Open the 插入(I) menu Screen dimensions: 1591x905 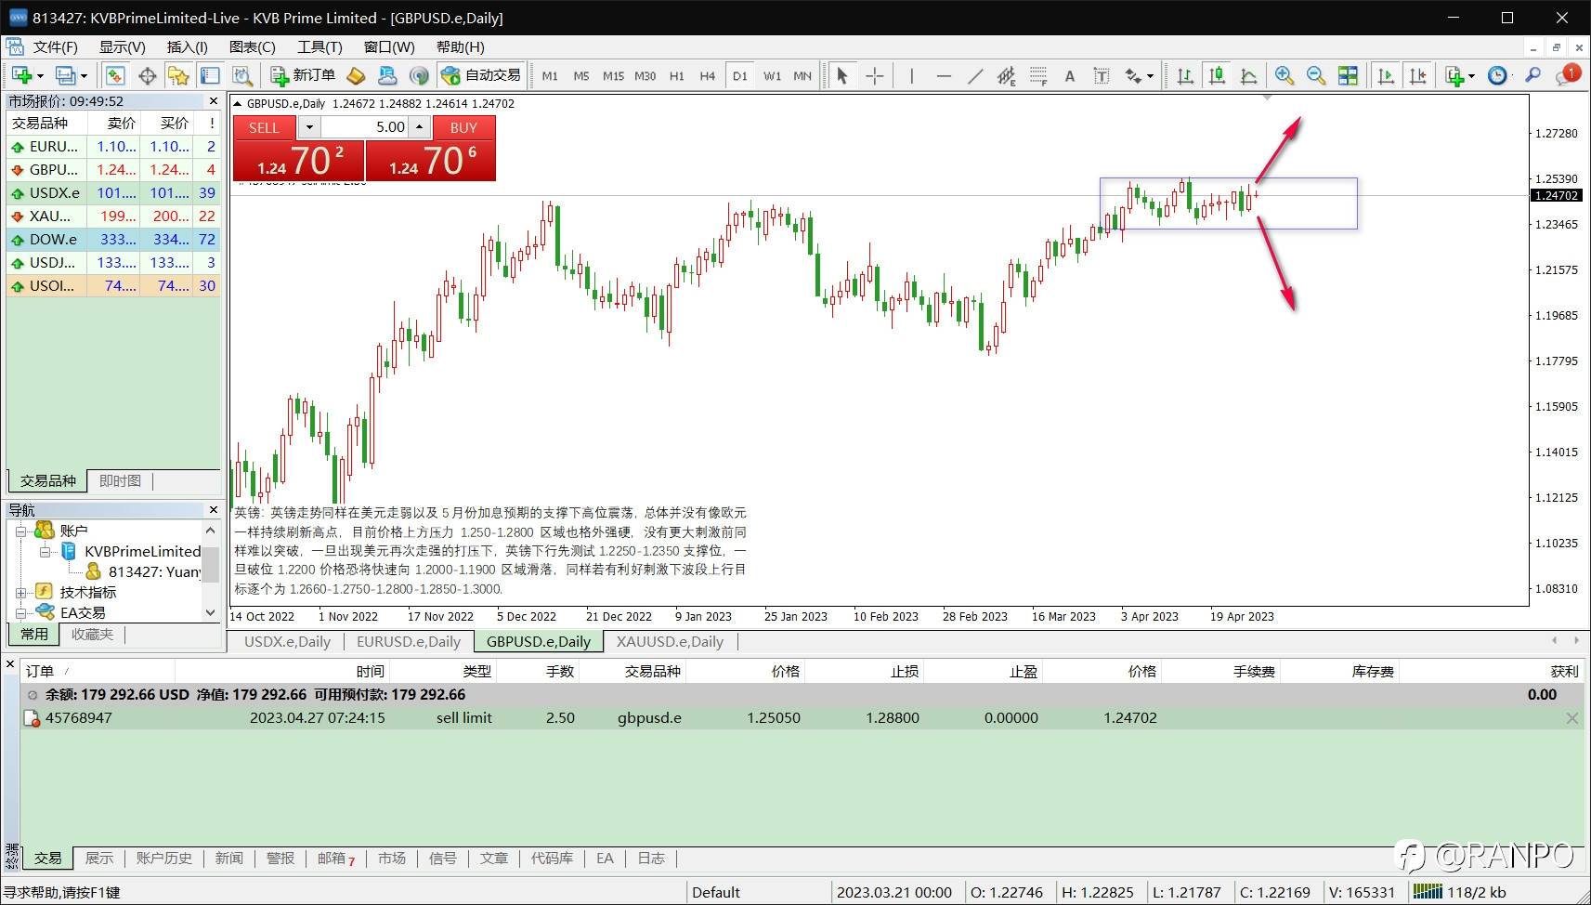pos(187,46)
